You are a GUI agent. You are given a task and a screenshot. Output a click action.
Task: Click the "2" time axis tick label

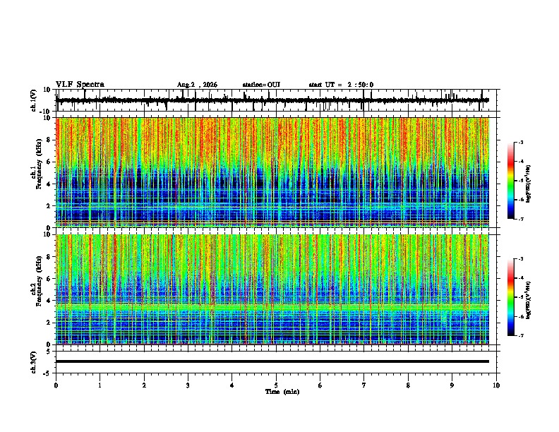click(x=144, y=385)
